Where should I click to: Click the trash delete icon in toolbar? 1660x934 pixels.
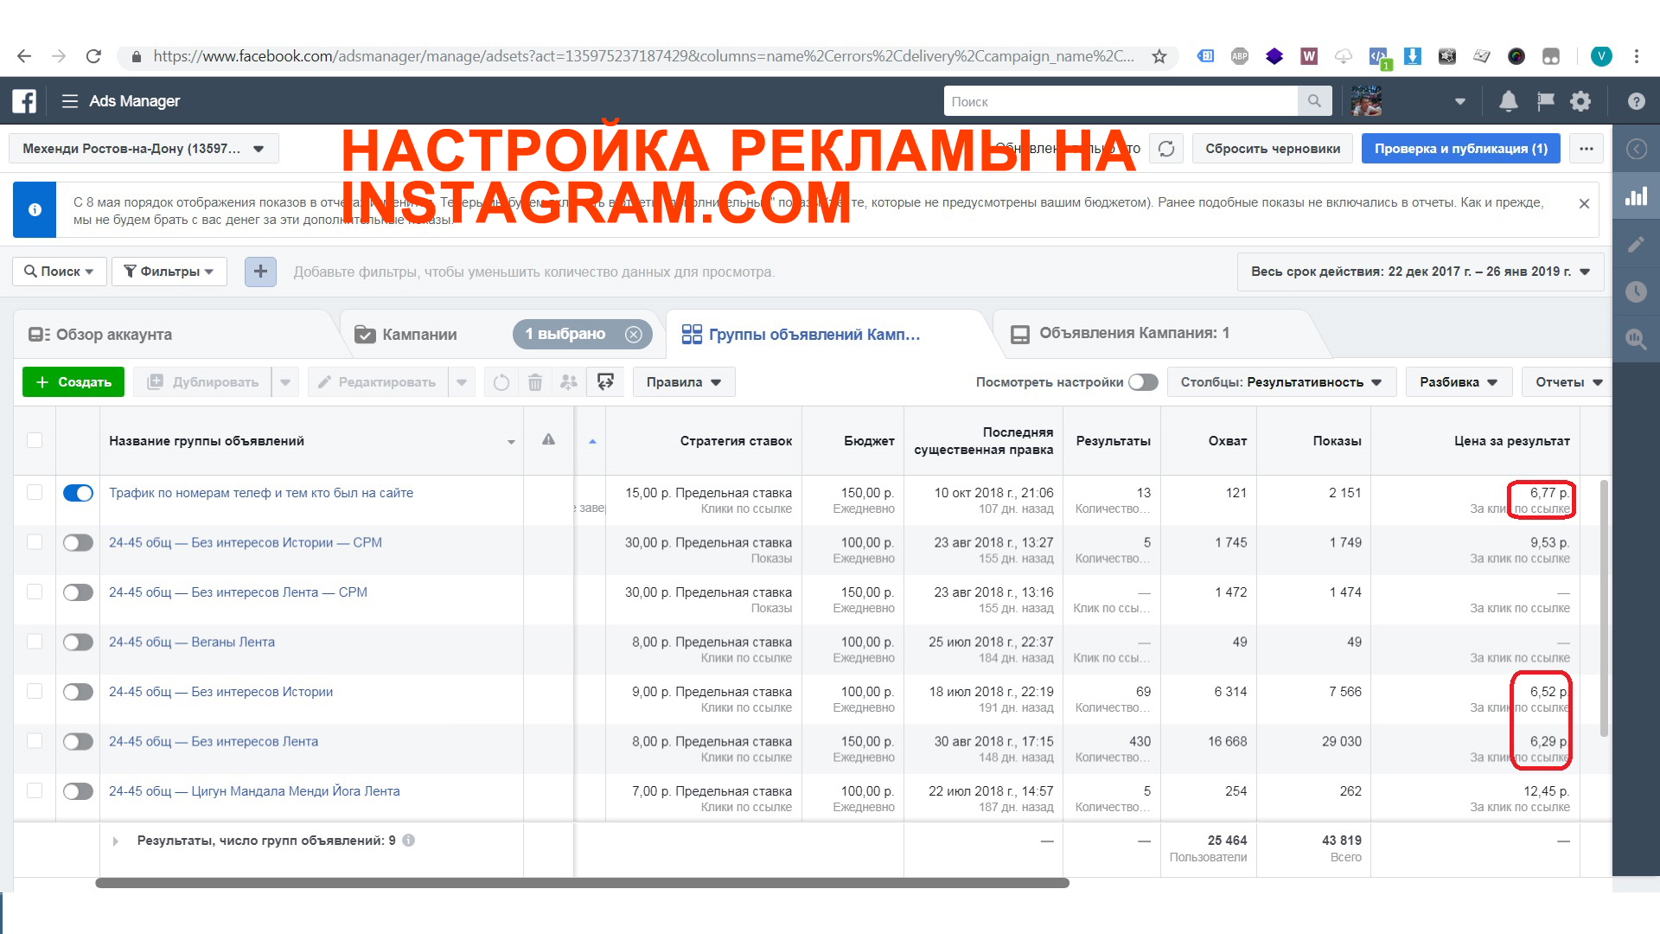(x=535, y=382)
